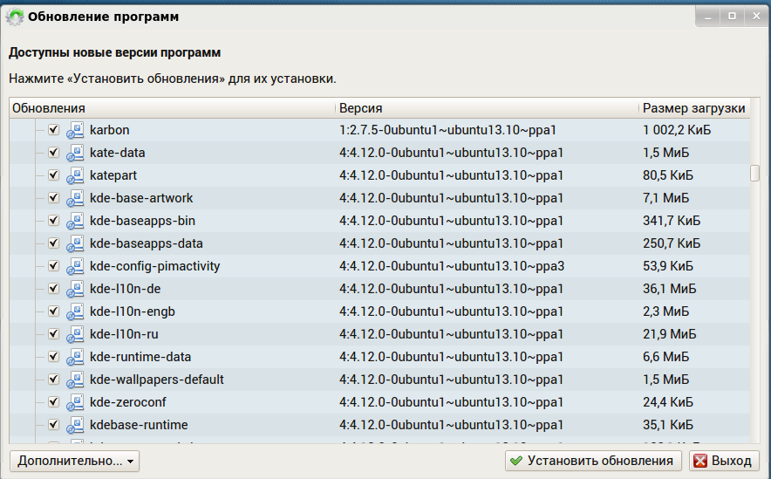Click the kde-base-artwork package icon
The width and height of the screenshot is (771, 479).
pos(75,198)
